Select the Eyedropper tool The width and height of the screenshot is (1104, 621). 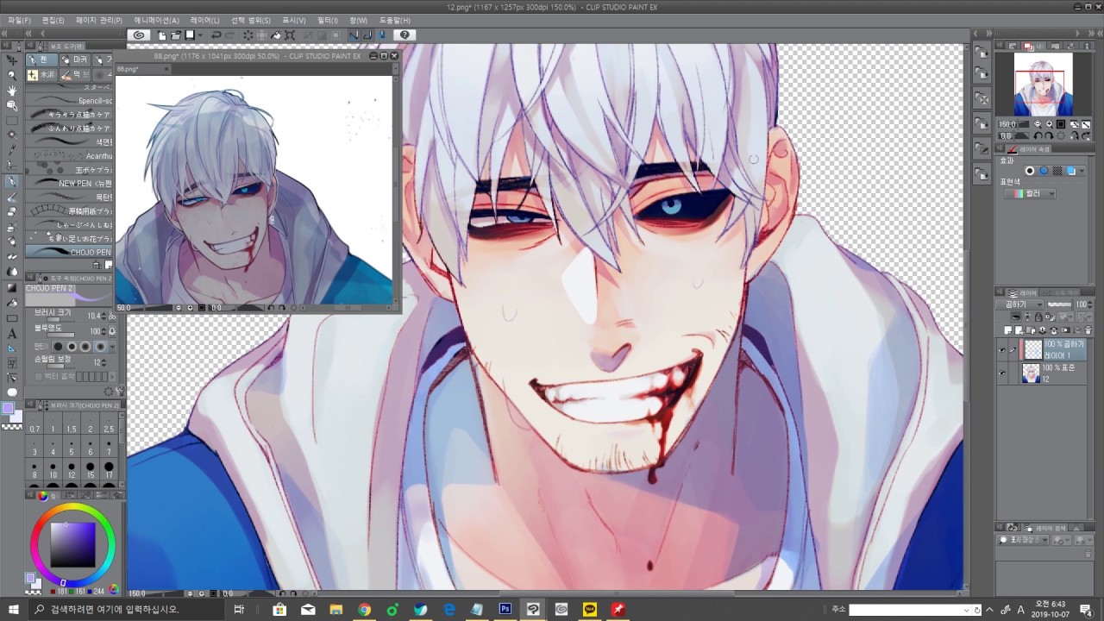click(12, 150)
